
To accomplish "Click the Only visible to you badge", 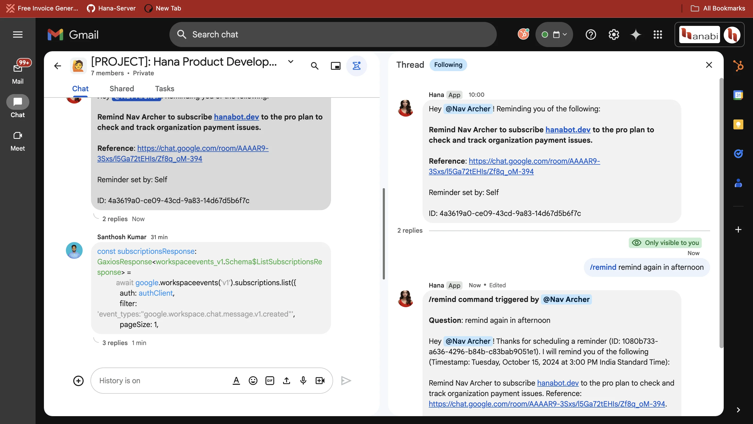I will 665,243.
